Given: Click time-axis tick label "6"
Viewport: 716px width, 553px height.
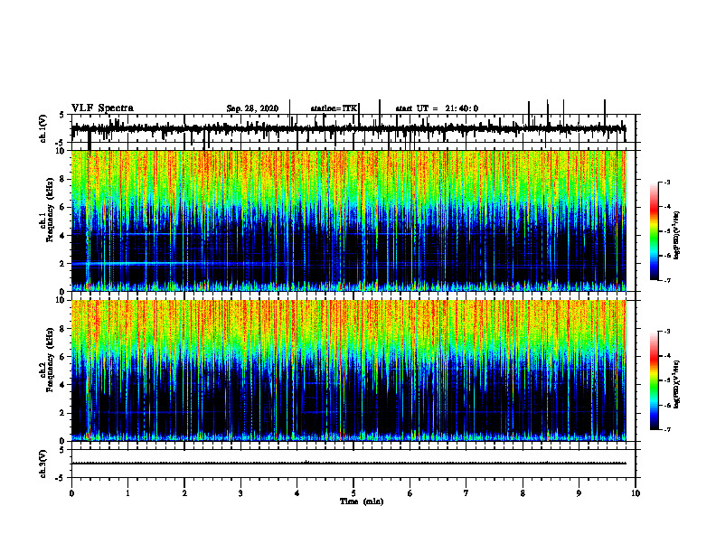Looking at the screenshot, I should tap(410, 493).
